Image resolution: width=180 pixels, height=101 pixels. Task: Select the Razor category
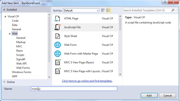click(19, 51)
